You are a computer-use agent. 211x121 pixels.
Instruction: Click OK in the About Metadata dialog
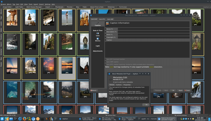[146, 105]
